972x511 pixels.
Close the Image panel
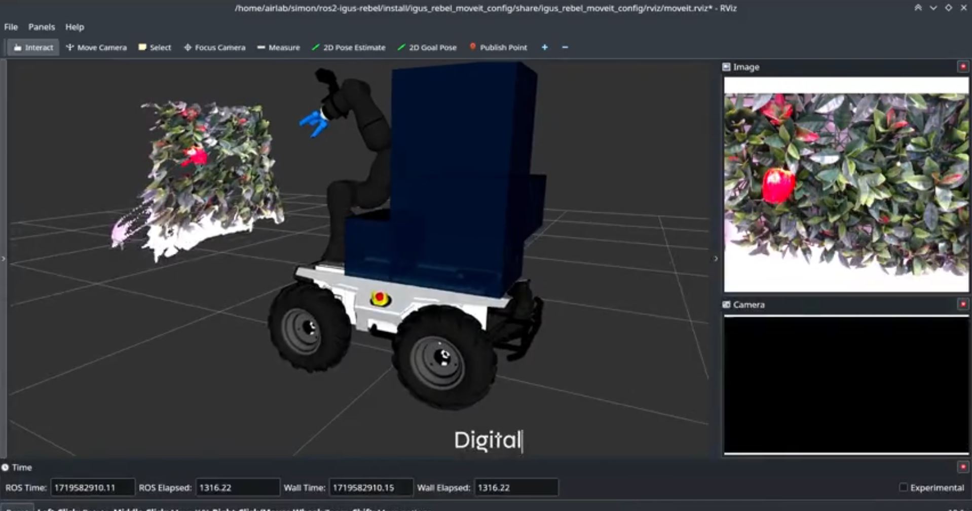(x=962, y=66)
